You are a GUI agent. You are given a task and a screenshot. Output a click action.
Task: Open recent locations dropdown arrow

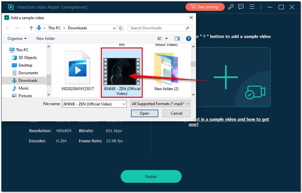[x=25, y=28]
